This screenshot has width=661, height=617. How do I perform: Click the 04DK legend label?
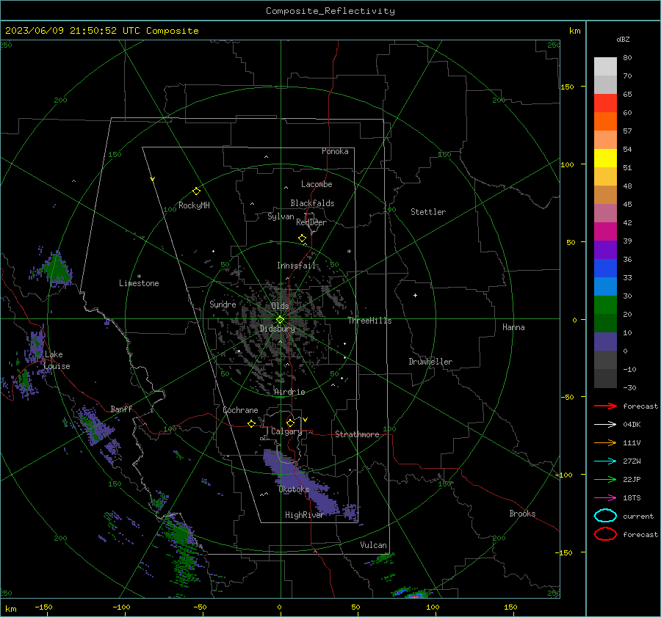pos(632,424)
